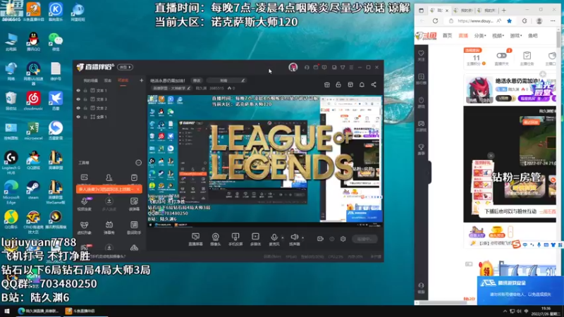Open Edge settings and more menu
This screenshot has width=564, height=317.
553,21
